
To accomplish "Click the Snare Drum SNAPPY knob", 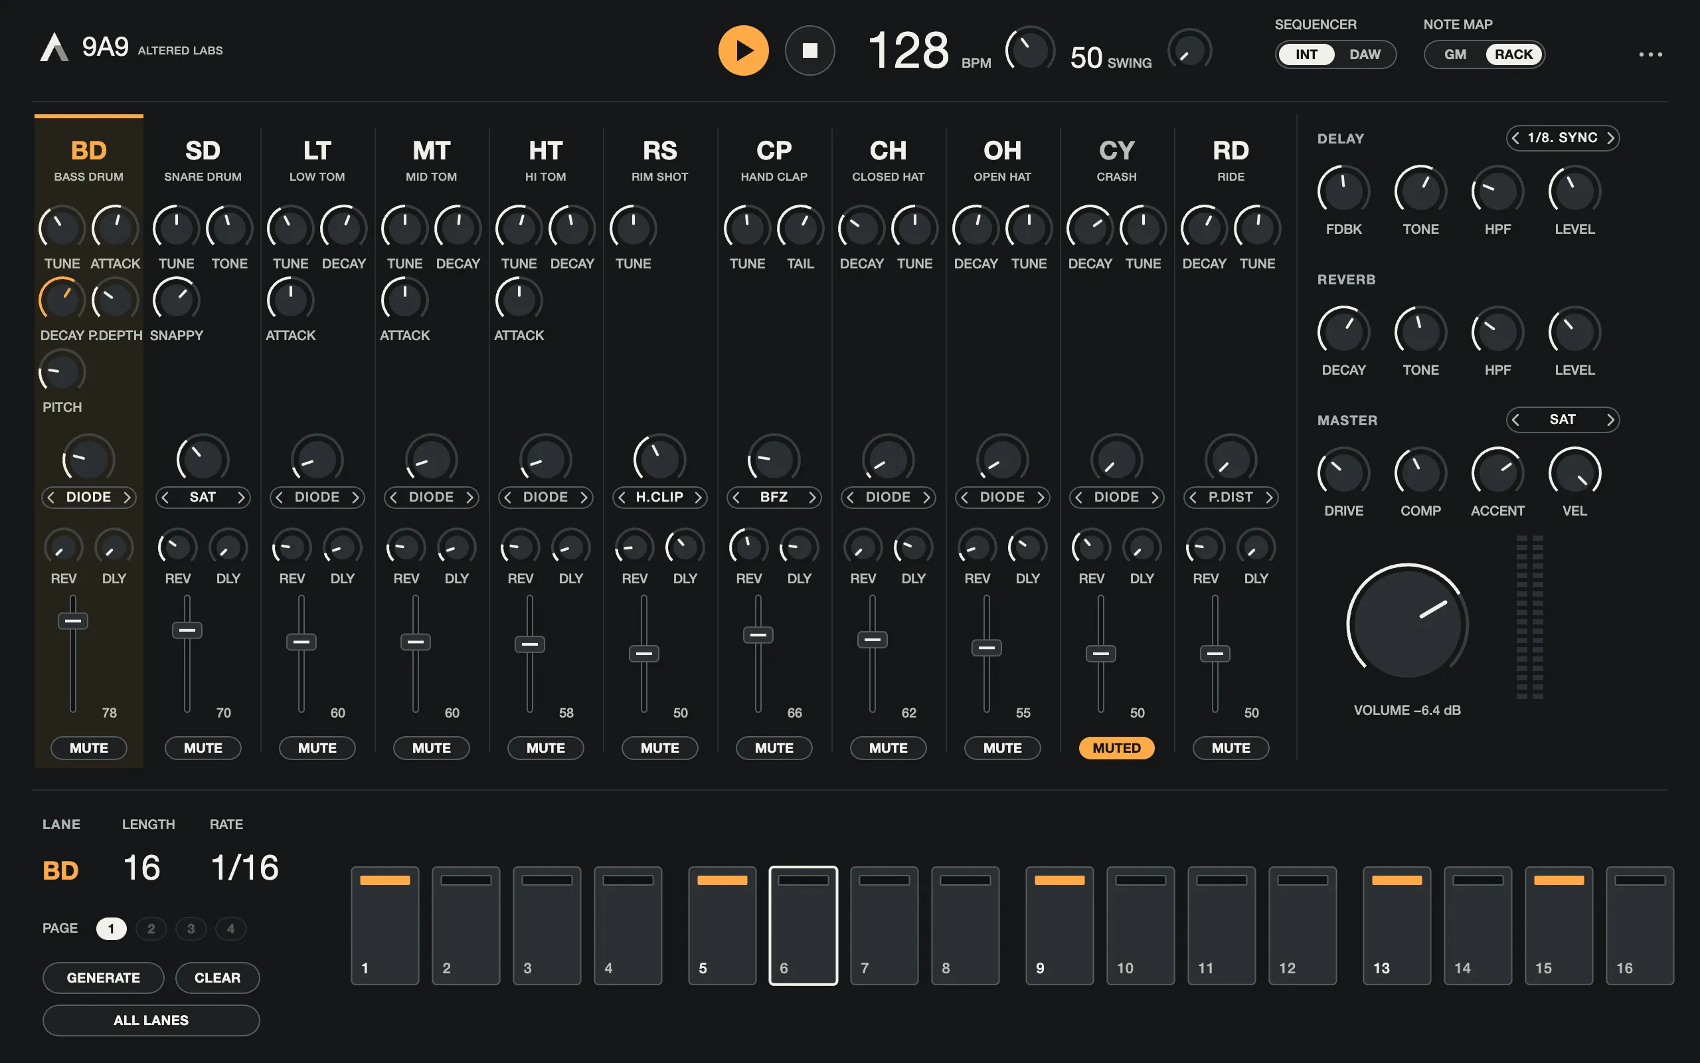I will (x=177, y=300).
